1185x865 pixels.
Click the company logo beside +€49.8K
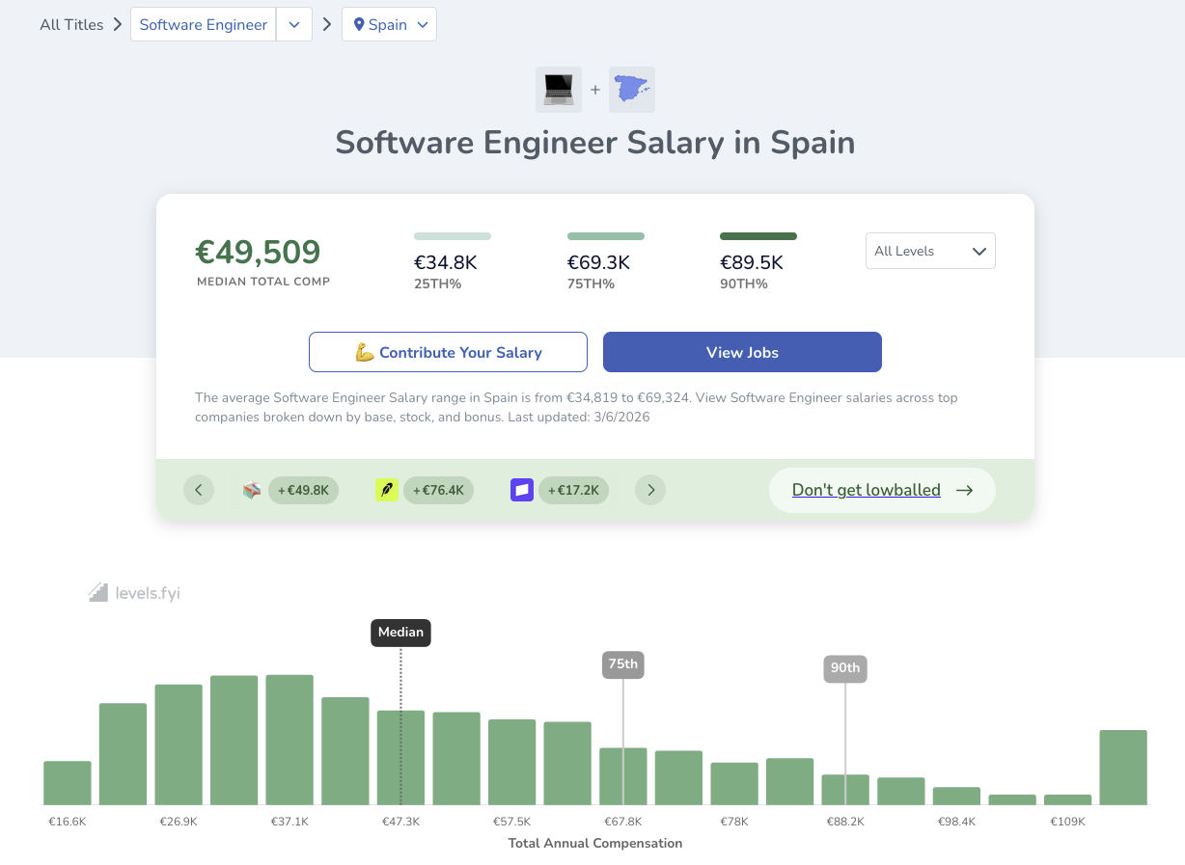point(252,490)
